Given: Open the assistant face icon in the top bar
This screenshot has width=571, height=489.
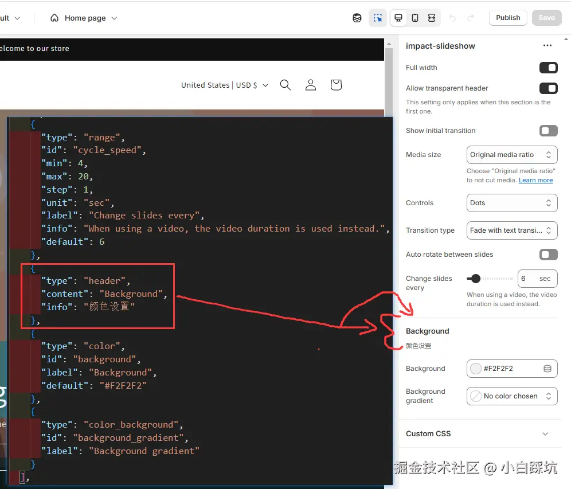Looking at the screenshot, I should (x=357, y=18).
